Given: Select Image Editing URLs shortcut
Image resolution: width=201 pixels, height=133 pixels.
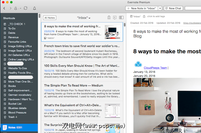Looking at the screenshot, I should (x=20, y=46).
